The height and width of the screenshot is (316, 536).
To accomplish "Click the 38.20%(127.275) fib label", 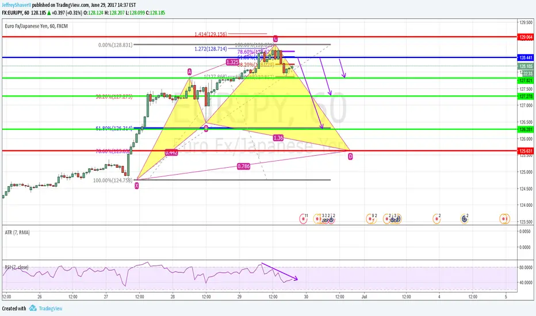I will click(x=114, y=97).
